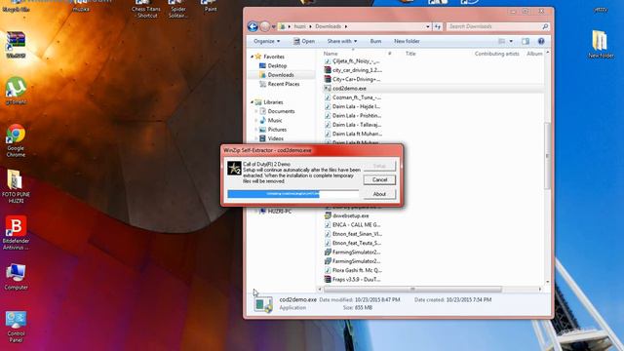Open the Bitdefender Antivirus desktop shortcut

tap(16, 233)
